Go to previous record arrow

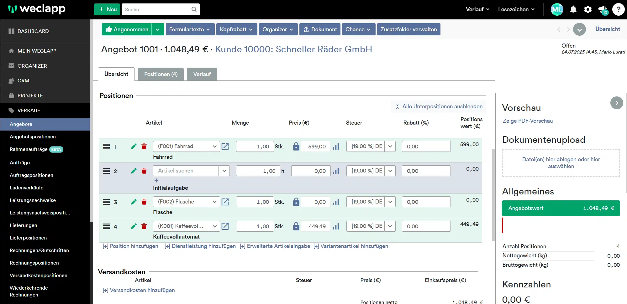click(559, 29)
